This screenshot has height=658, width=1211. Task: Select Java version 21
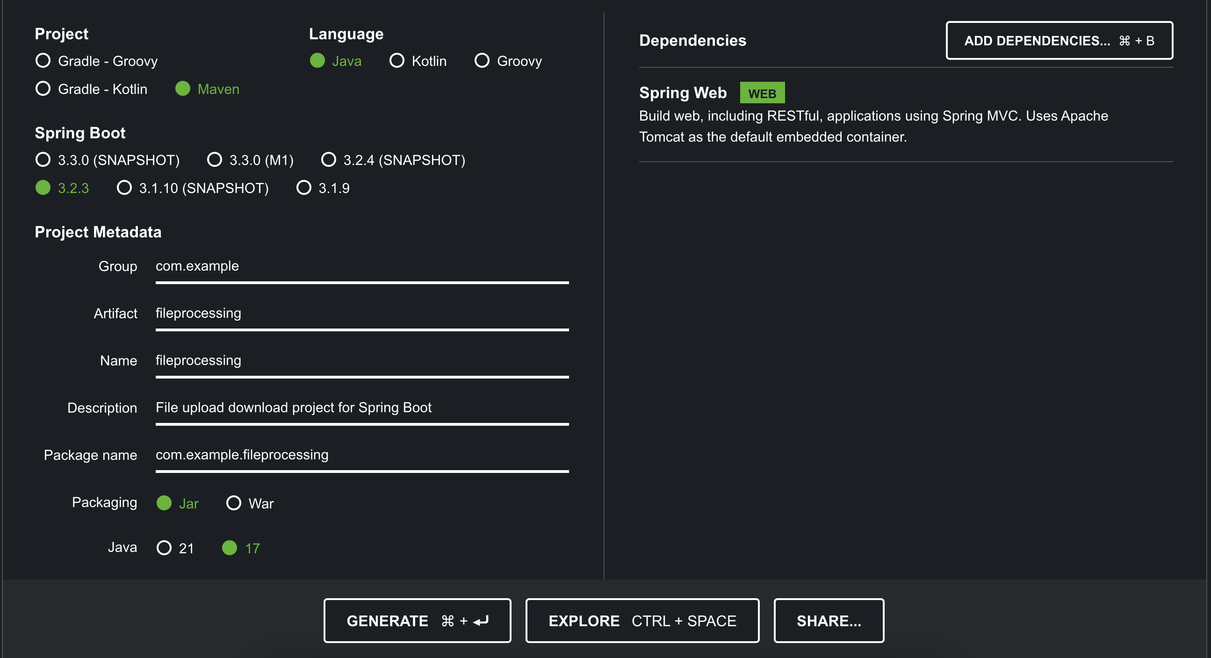pos(164,548)
